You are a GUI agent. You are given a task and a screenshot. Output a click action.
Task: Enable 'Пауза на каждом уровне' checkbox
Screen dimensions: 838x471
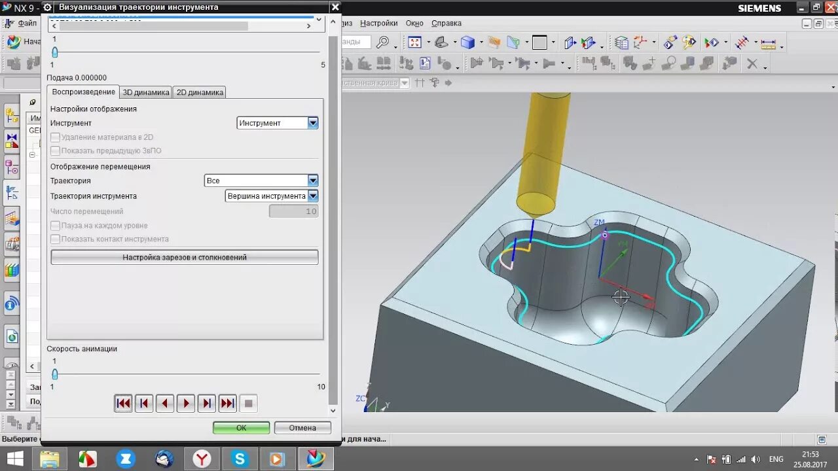pos(56,226)
